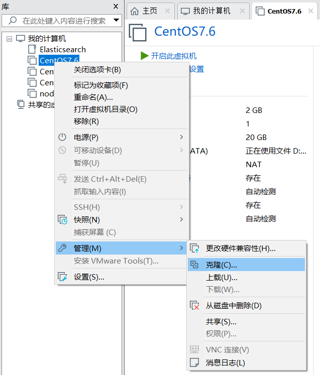The height and width of the screenshot is (375, 320).
Task: Click the hardware compatibility upgrade icon
Action: pyautogui.click(x=194, y=248)
